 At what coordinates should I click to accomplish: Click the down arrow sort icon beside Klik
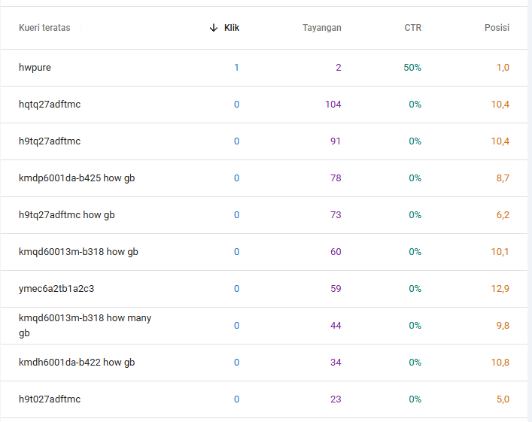pyautogui.click(x=214, y=28)
